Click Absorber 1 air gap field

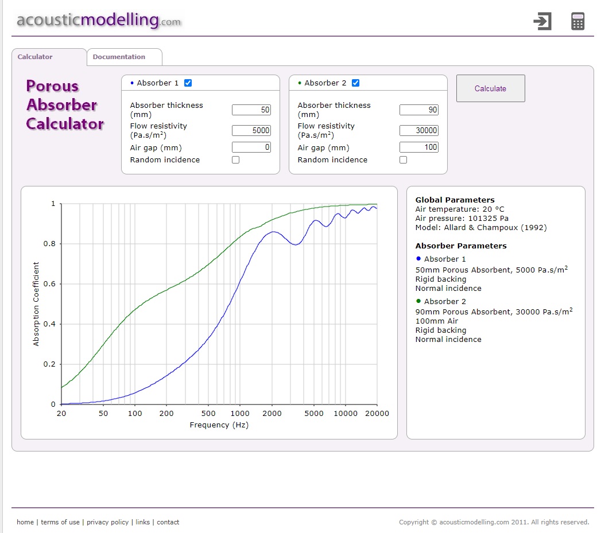coord(251,147)
